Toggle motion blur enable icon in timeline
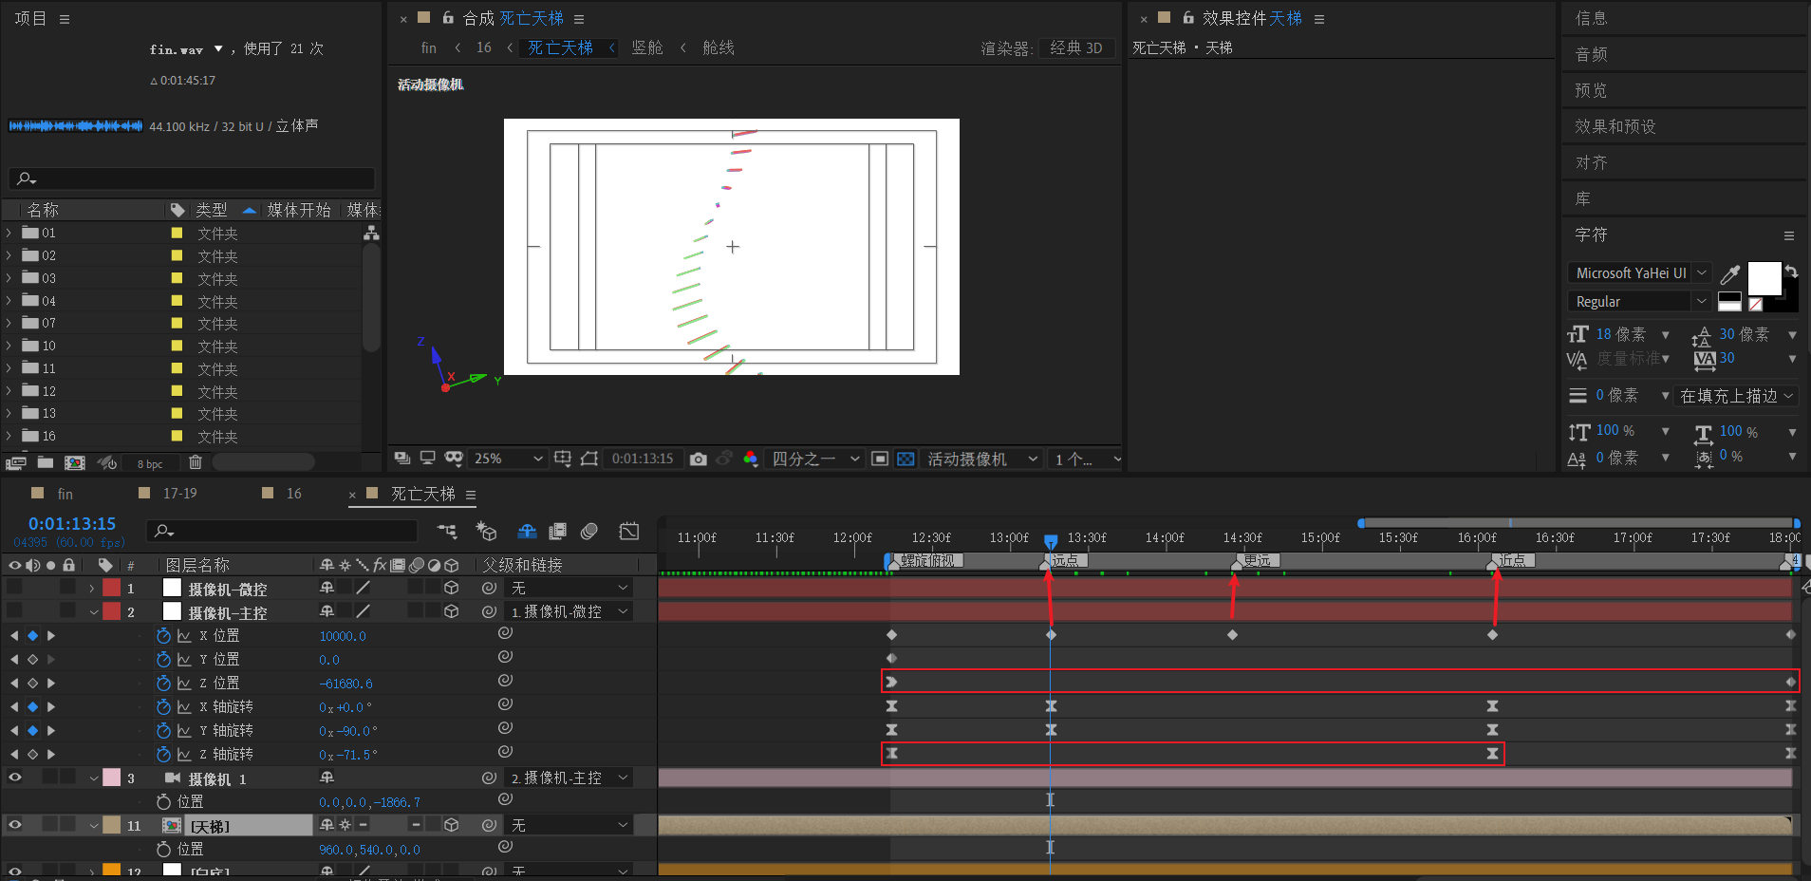Screen dimensions: 1811x881 pyautogui.click(x=589, y=532)
